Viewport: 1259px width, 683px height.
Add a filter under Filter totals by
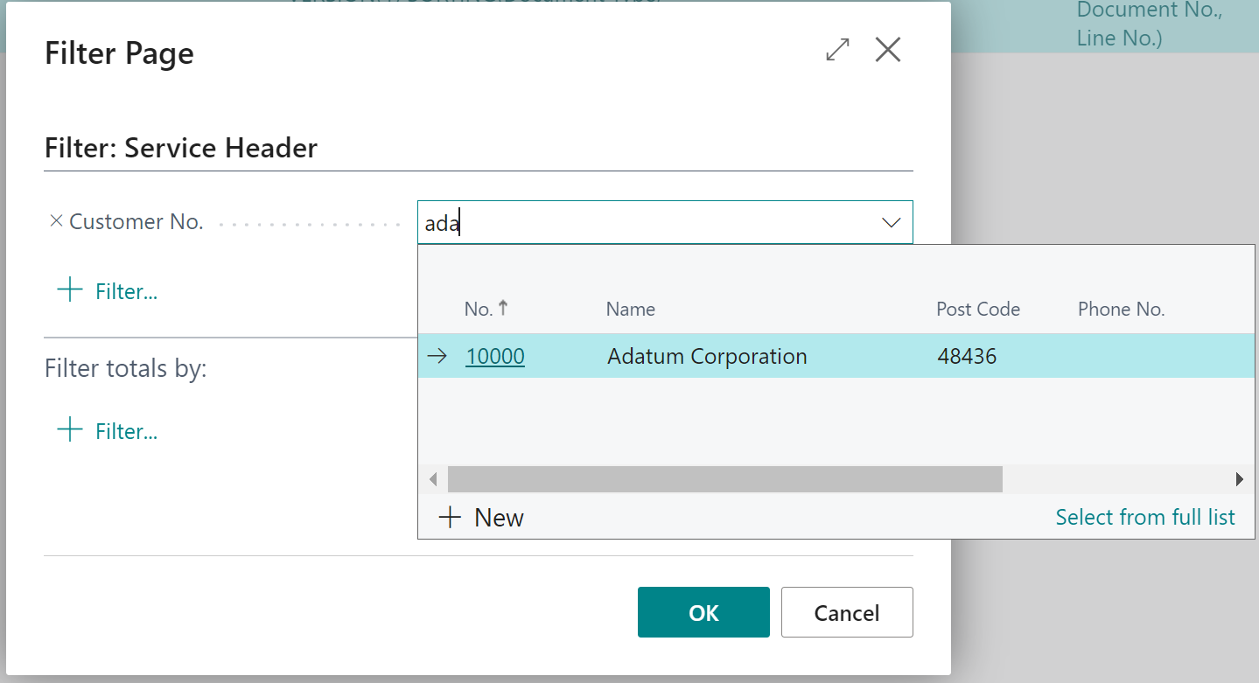point(108,430)
